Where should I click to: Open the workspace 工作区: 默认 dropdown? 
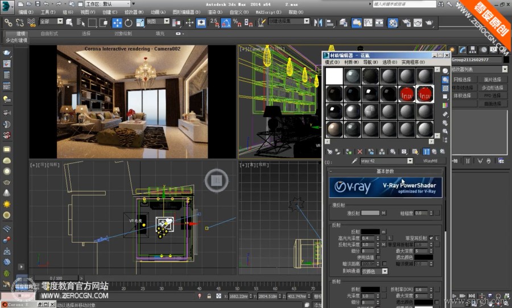(108, 4)
